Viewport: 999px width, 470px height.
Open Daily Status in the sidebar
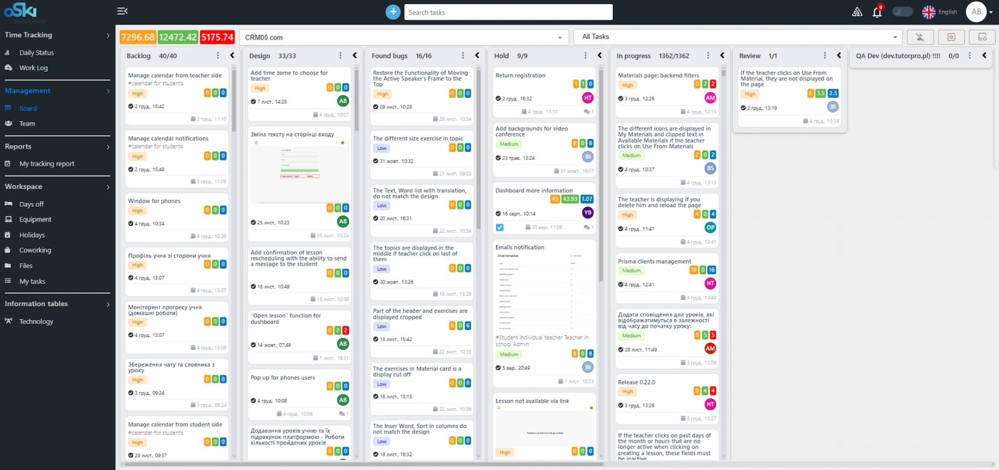(37, 53)
